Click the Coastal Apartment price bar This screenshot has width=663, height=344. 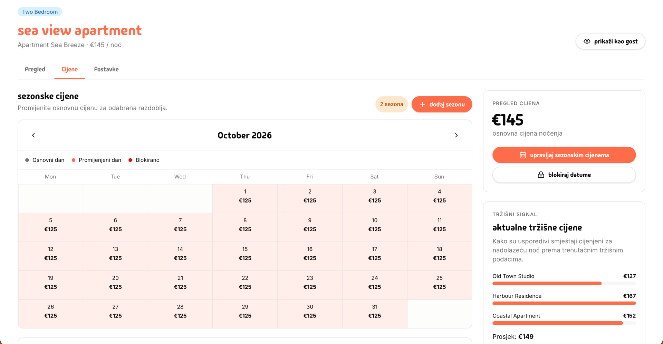(x=564, y=323)
